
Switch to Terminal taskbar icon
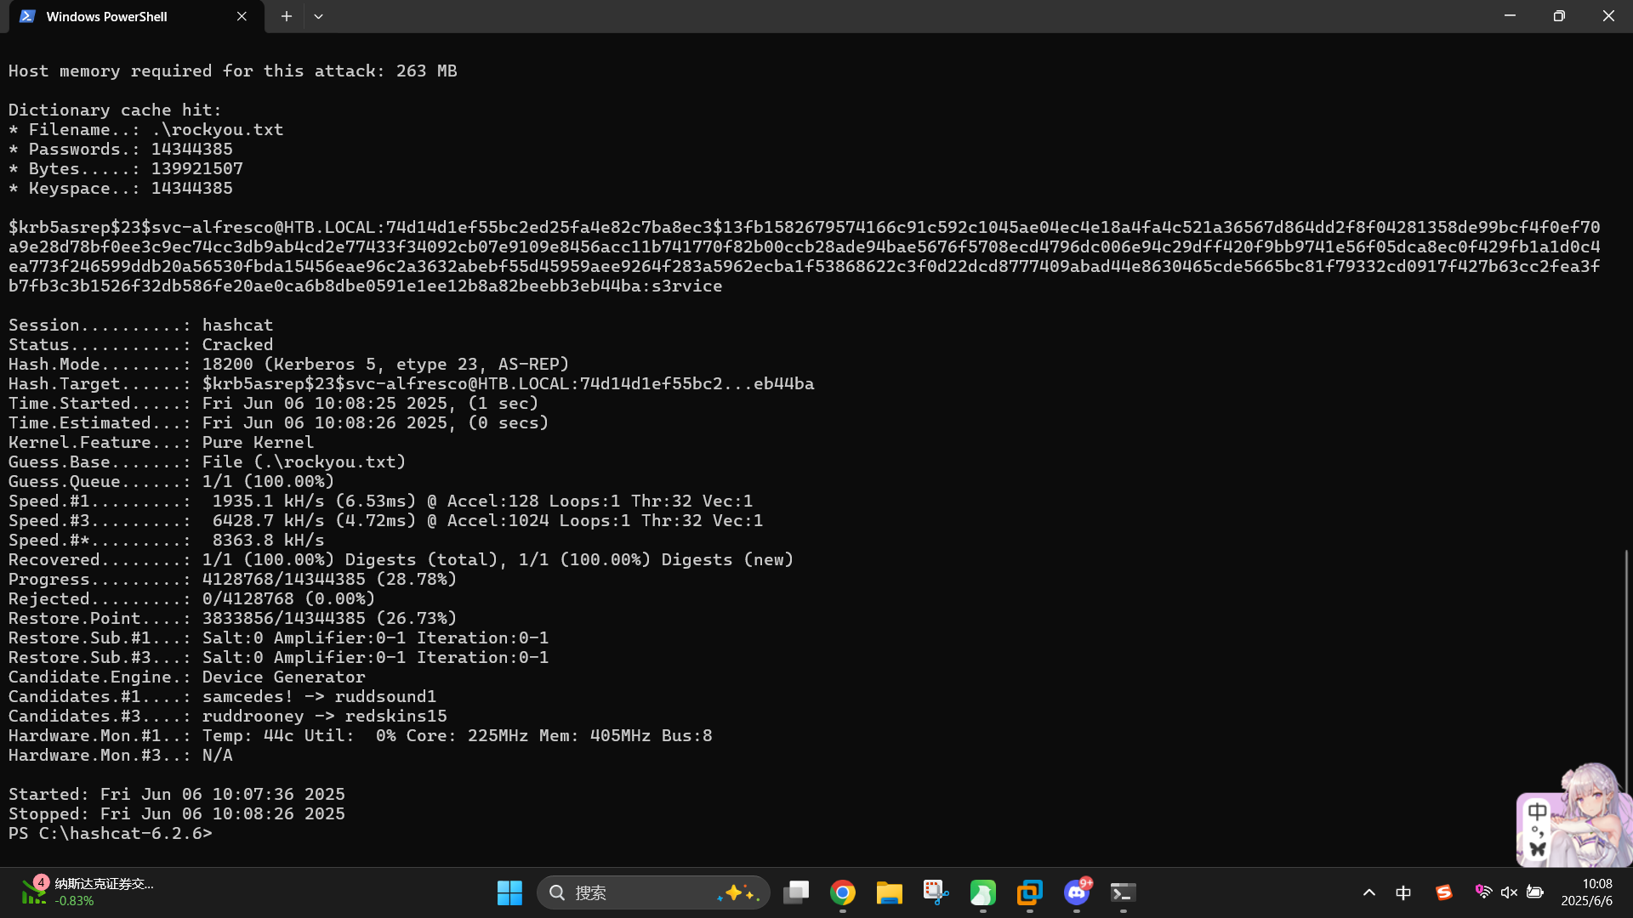[1123, 892]
